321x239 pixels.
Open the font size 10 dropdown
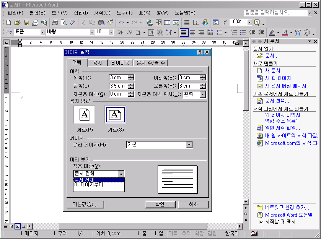111,32
